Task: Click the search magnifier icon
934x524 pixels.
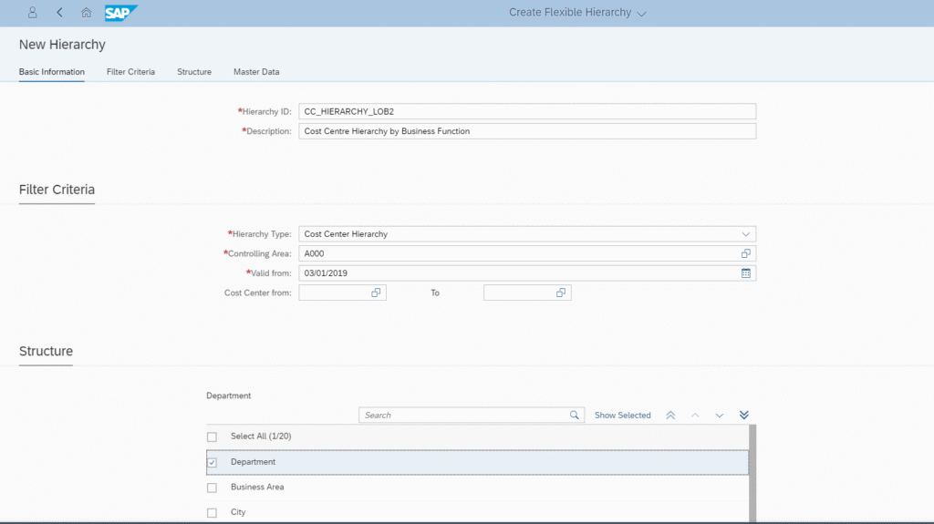Action: coord(575,415)
